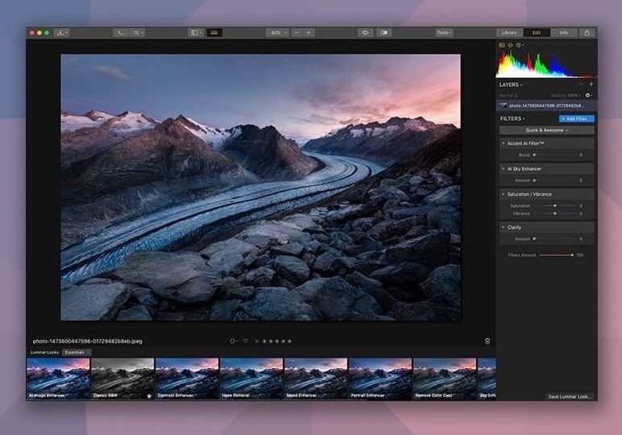
Task: Open the Quick & Awesome workspace dropdown
Action: (546, 130)
